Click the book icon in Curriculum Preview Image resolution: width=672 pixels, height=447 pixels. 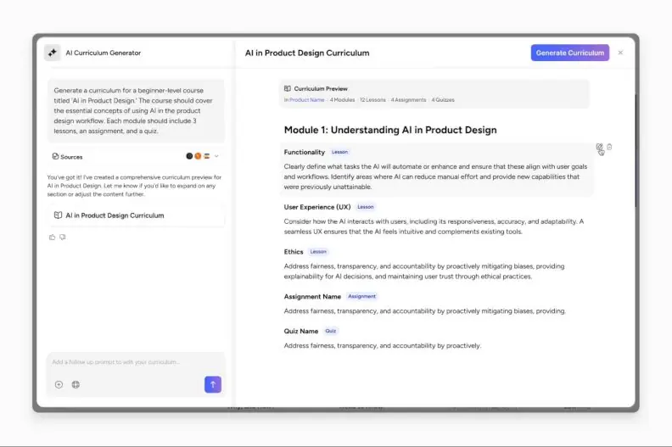(x=288, y=89)
